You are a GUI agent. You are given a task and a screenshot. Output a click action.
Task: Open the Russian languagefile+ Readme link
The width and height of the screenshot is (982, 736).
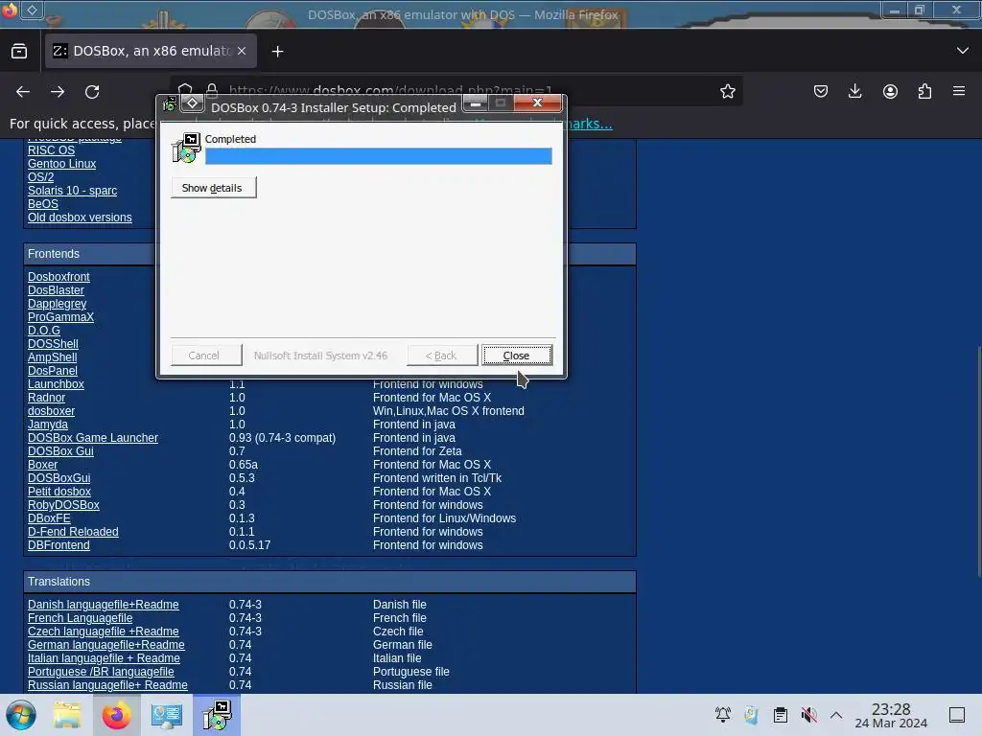pyautogui.click(x=107, y=684)
